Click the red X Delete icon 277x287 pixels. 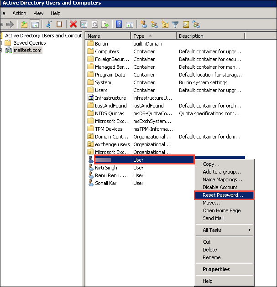coord(73,24)
